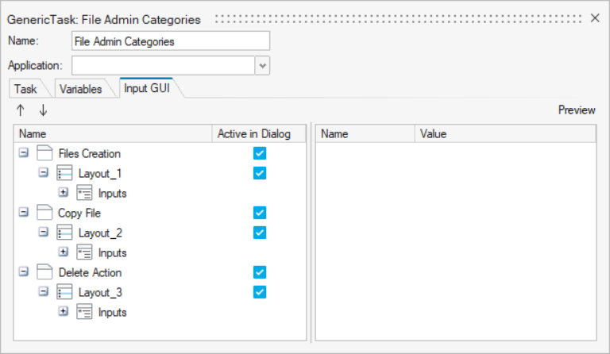
Task: Click the move down arrow icon
Action: click(43, 110)
